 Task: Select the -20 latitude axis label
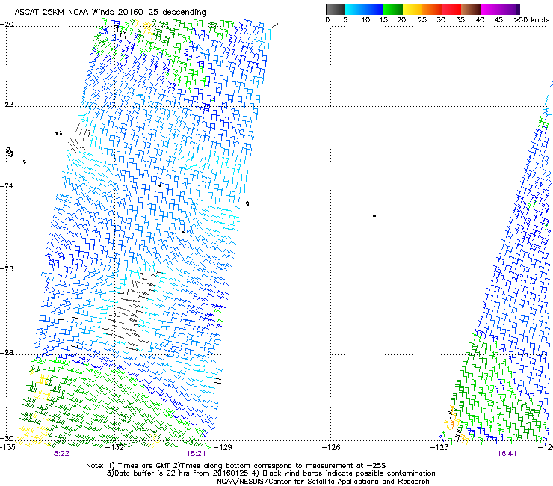coord(7,25)
